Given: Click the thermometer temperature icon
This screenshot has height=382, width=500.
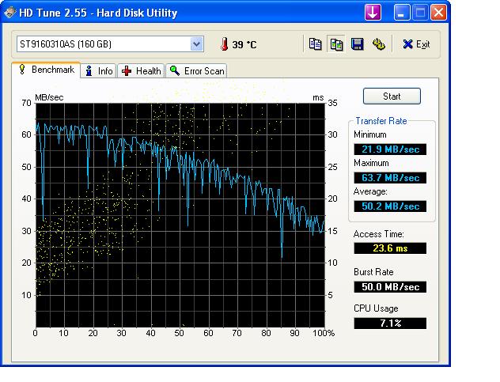Looking at the screenshot, I should (x=225, y=44).
